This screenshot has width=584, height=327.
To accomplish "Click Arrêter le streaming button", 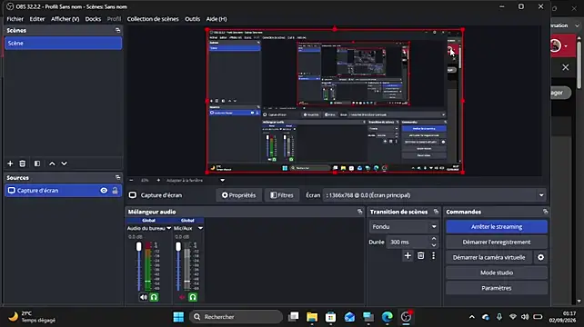I will 497,226.
